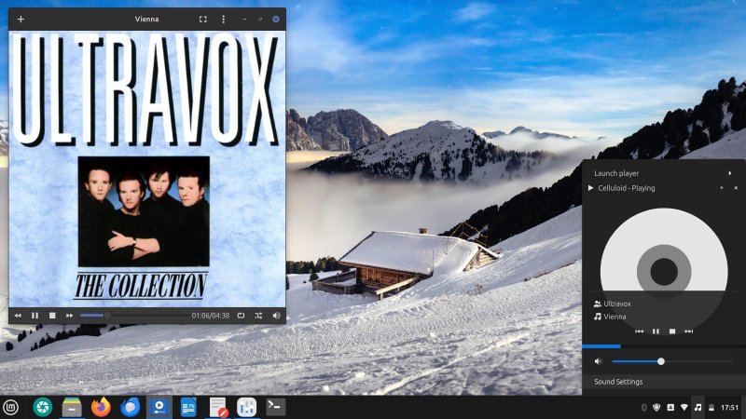
Task: Click the disc artwork in sound applet
Action: click(664, 271)
